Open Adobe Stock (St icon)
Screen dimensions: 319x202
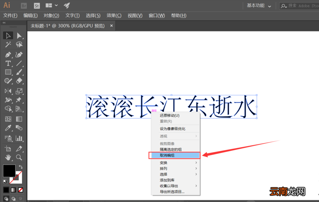coord(37,6)
